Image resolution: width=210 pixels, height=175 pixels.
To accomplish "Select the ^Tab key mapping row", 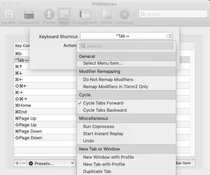I will 21,60.
